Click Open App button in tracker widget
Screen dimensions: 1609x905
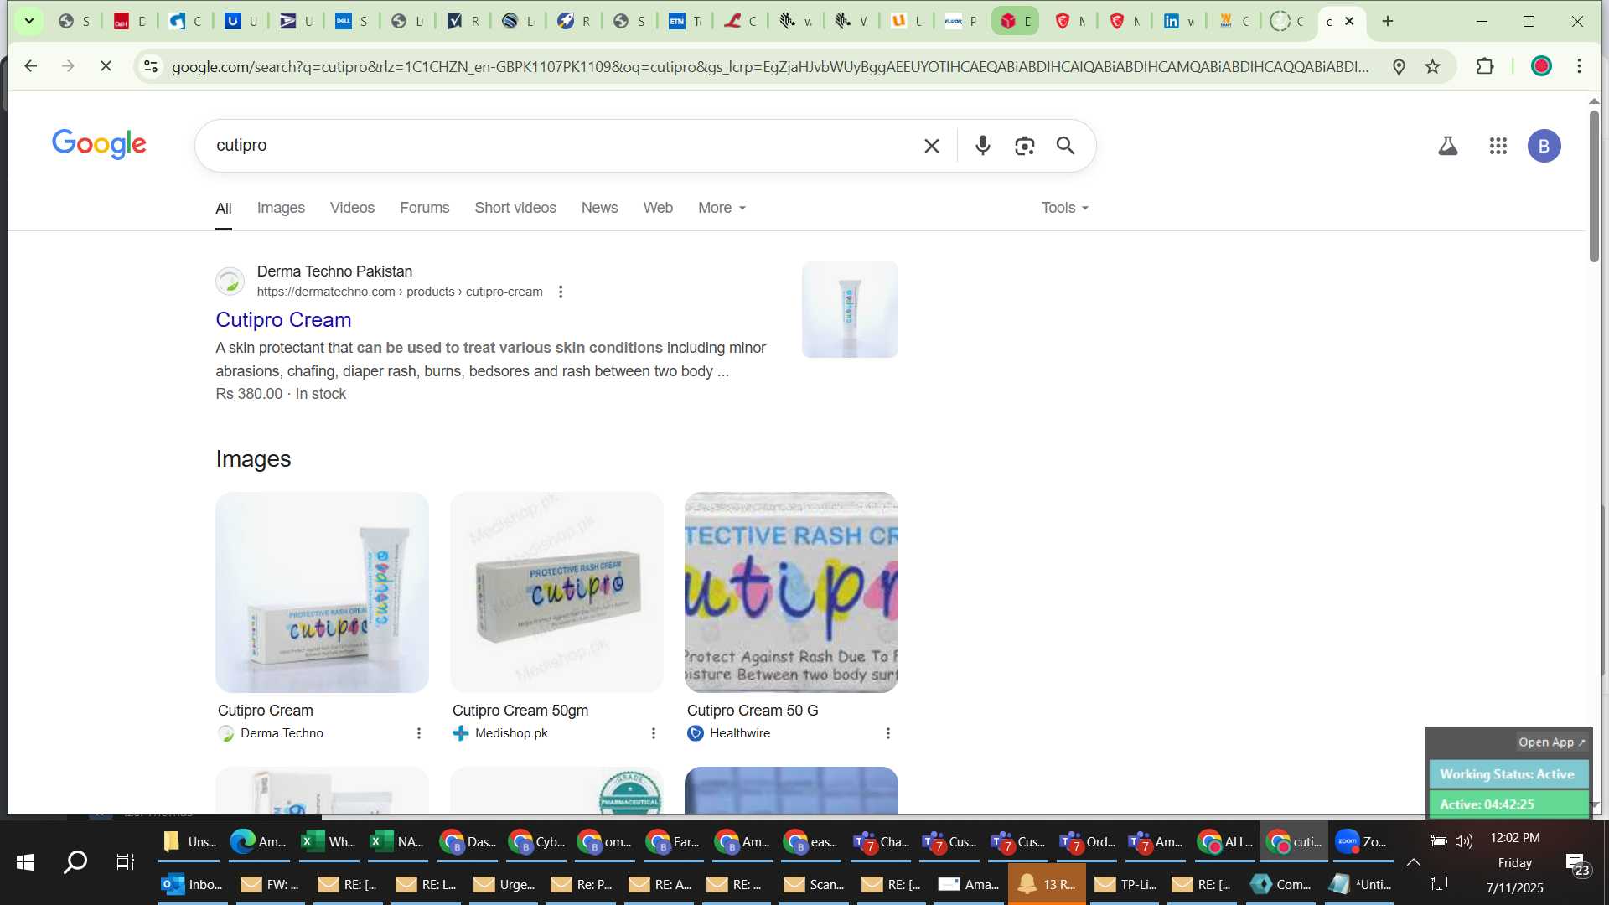pyautogui.click(x=1551, y=742)
